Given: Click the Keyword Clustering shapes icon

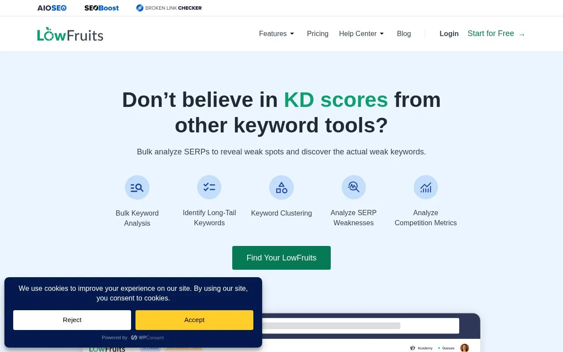Looking at the screenshot, I should tap(281, 187).
